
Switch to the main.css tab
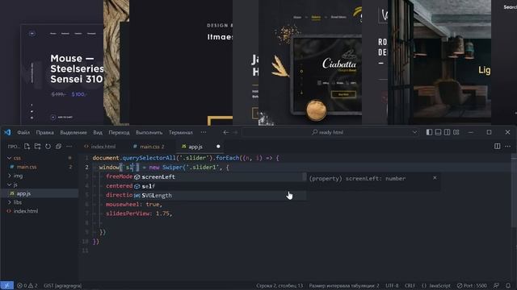[149, 147]
